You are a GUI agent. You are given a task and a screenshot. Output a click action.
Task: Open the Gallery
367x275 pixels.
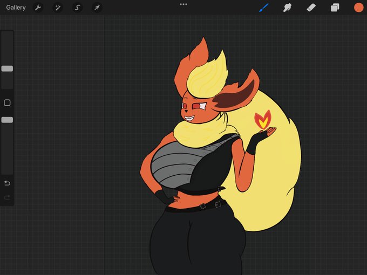pyautogui.click(x=16, y=8)
